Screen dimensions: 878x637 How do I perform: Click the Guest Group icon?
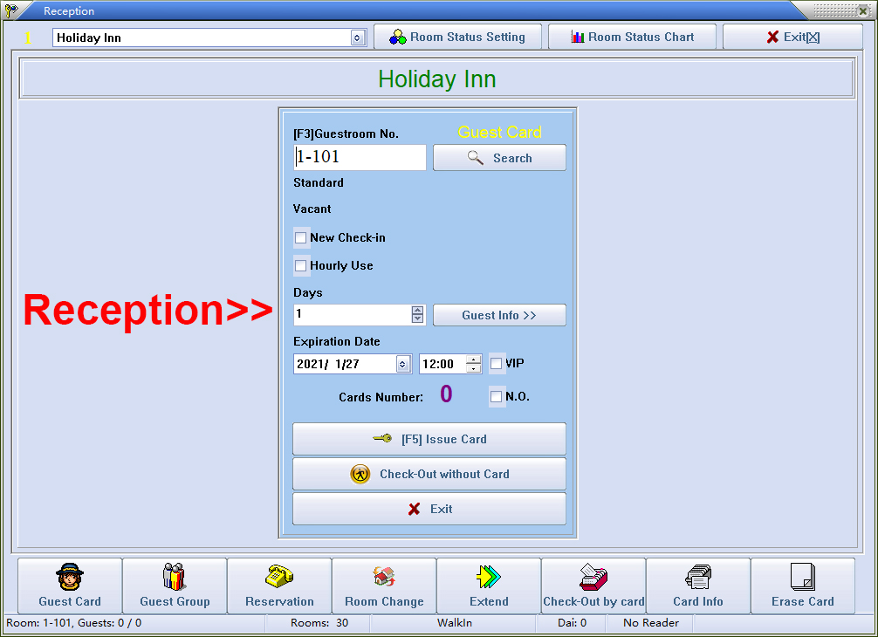(x=175, y=578)
